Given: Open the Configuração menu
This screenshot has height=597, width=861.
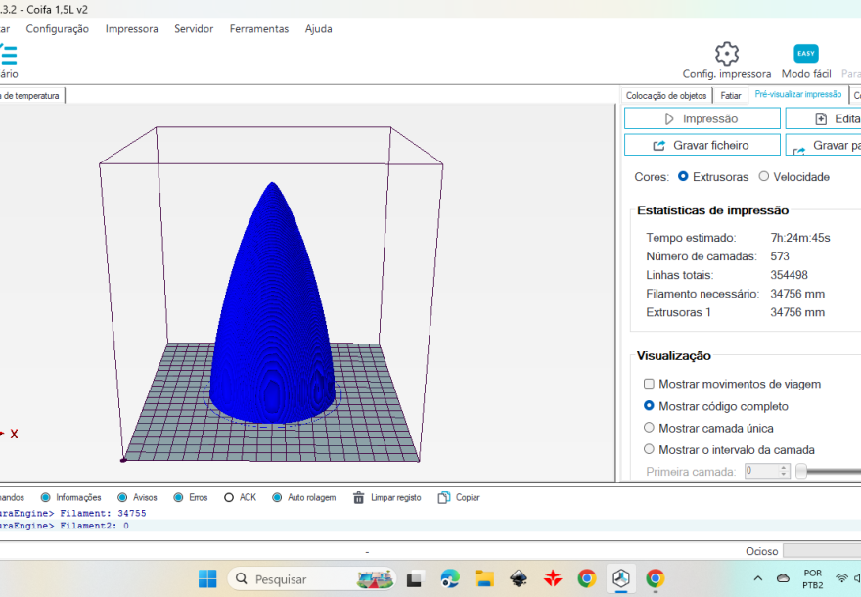Looking at the screenshot, I should click(x=57, y=29).
